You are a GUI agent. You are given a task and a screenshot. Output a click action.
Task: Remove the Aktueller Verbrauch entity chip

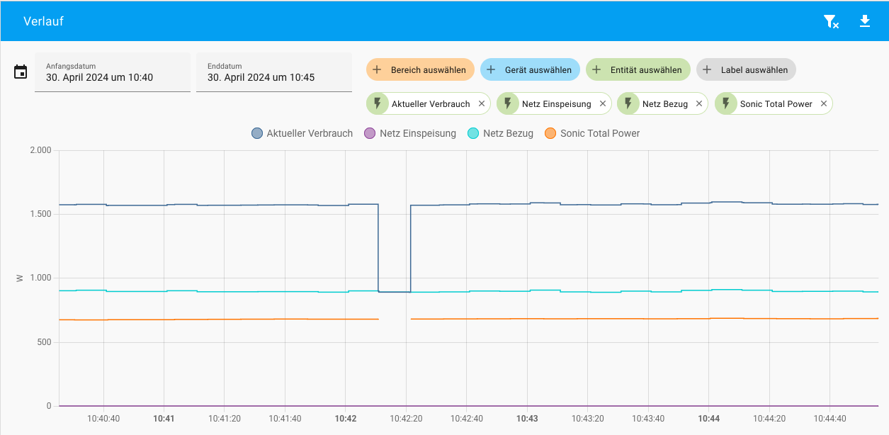point(482,103)
